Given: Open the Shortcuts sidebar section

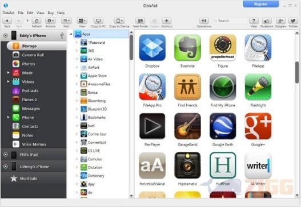Looking at the screenshot, I should tap(28, 179).
